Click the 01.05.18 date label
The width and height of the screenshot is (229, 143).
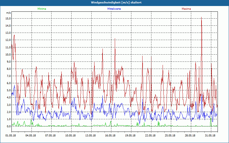click(11, 136)
